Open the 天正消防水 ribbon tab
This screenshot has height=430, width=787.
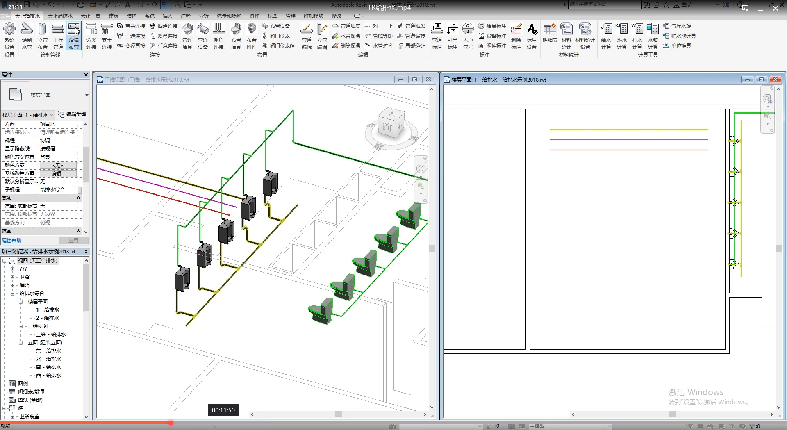[60, 16]
